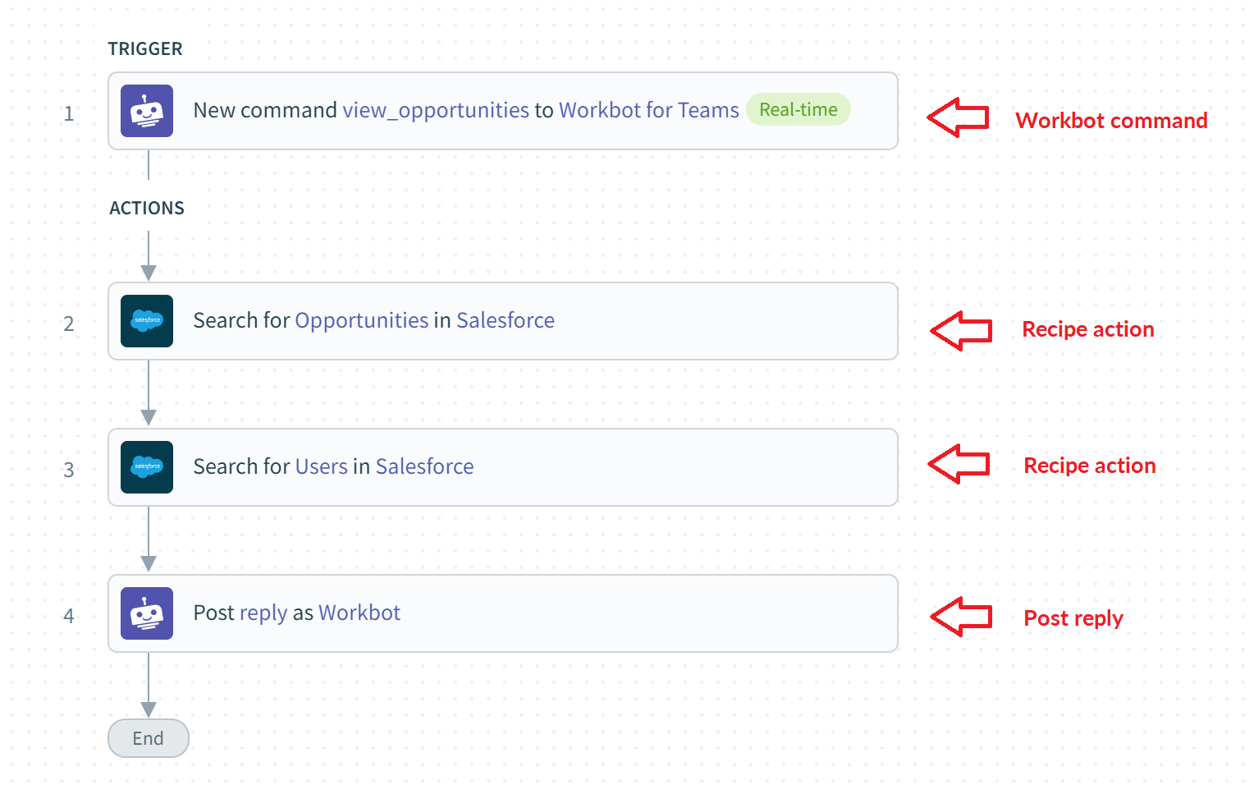1254x808 pixels.
Task: Click the Workbot link in step 4
Action: [x=359, y=613]
